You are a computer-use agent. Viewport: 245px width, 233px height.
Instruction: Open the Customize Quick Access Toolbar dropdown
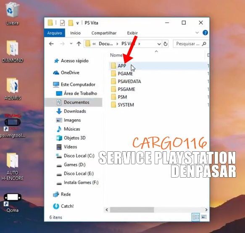pyautogui.click(x=77, y=23)
